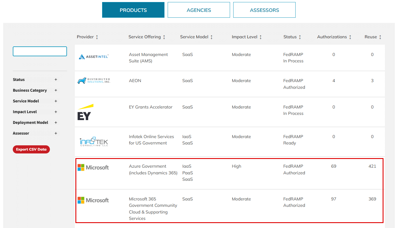Select AEON's reuse value 3
The width and height of the screenshot is (398, 228).
372,81
